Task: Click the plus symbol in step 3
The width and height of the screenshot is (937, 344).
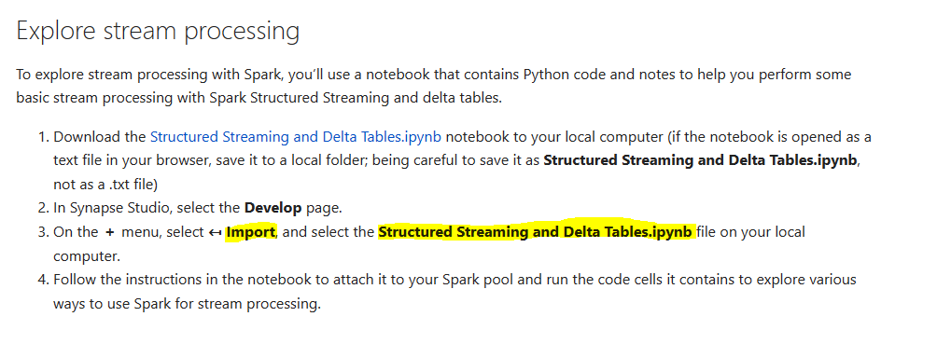Action: (x=109, y=232)
